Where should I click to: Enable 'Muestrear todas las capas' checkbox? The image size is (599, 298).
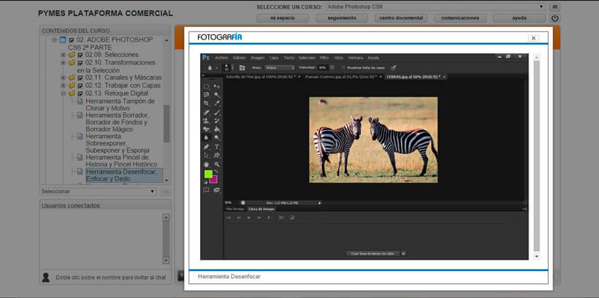(x=343, y=68)
